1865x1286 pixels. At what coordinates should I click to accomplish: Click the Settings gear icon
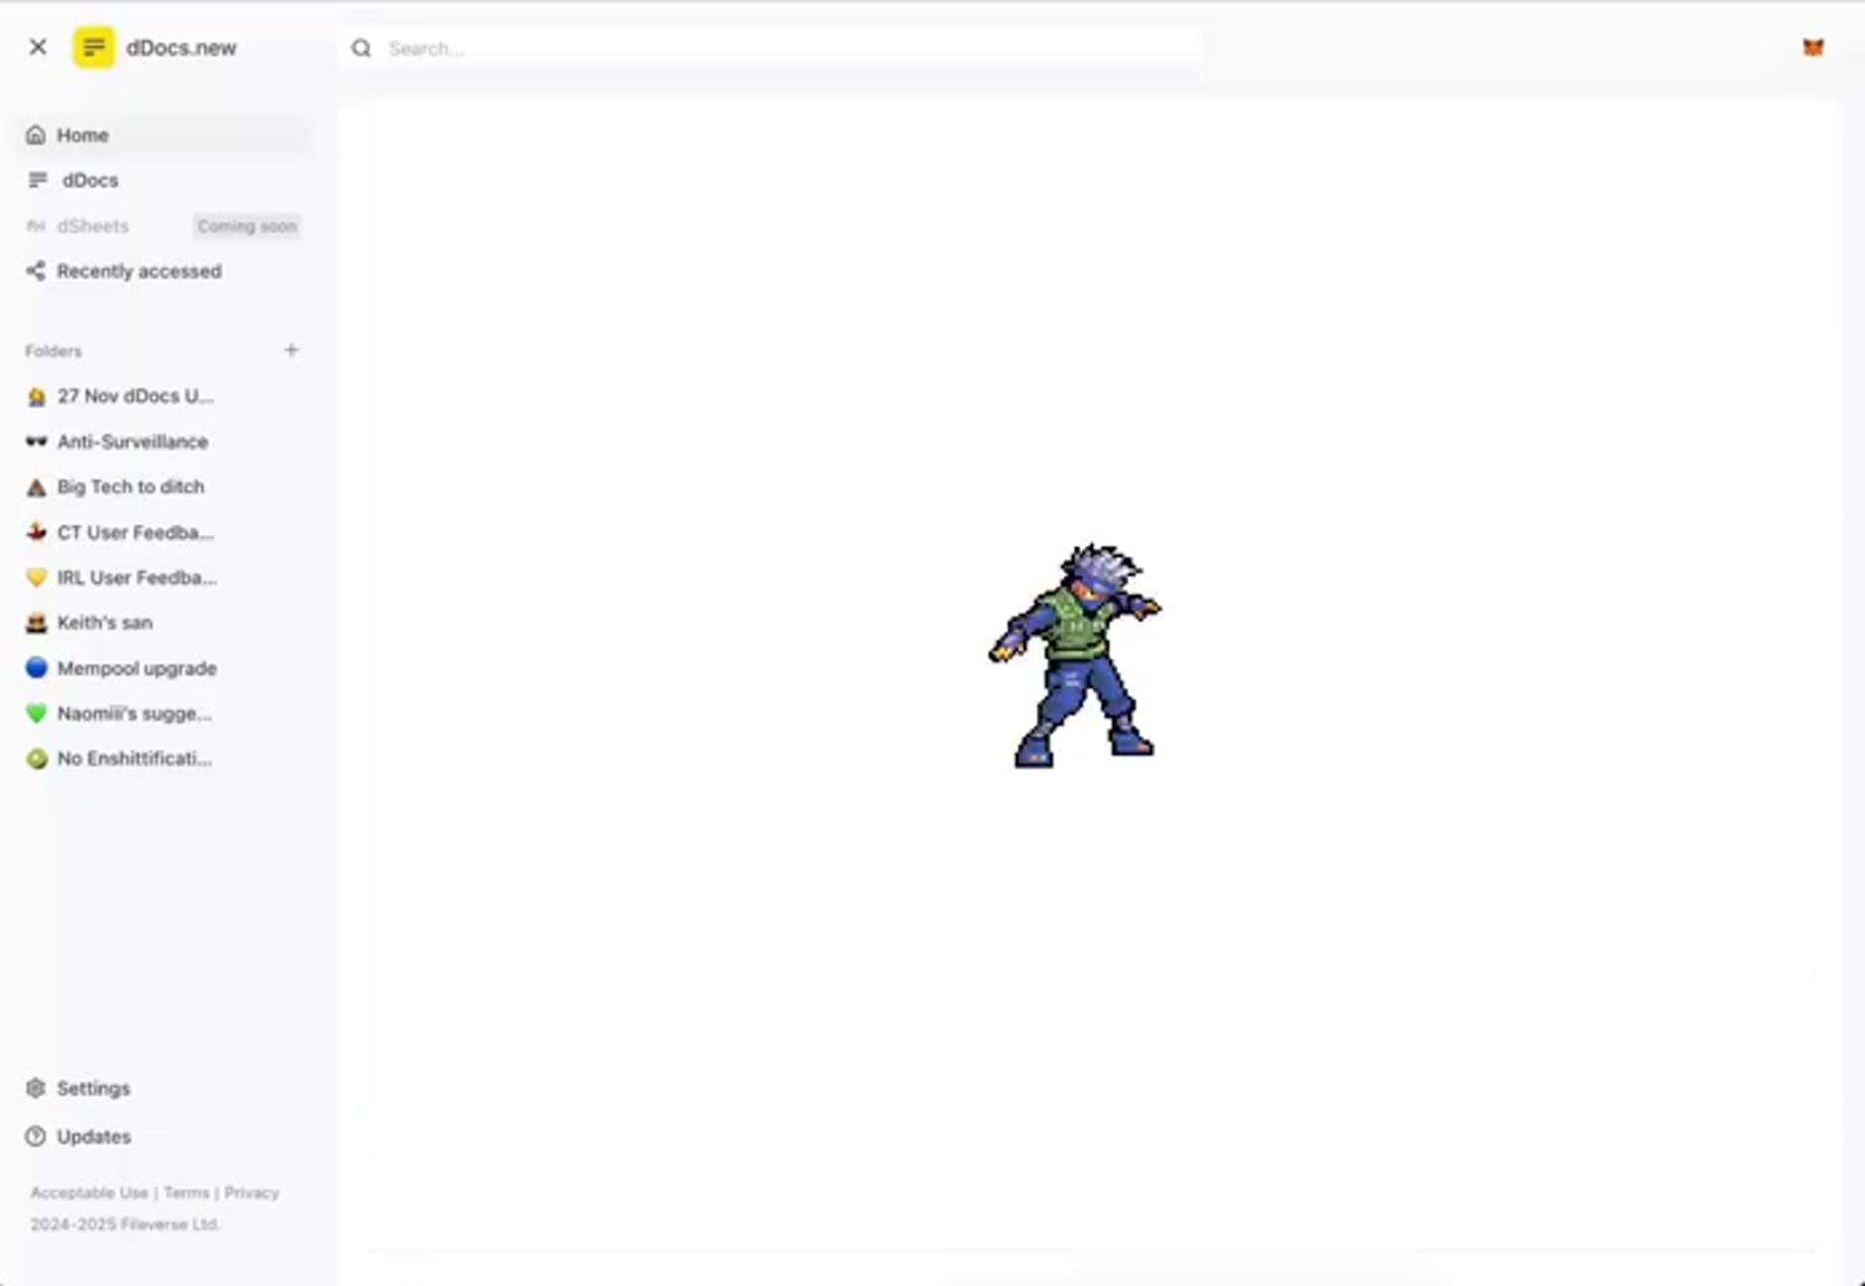coord(36,1088)
